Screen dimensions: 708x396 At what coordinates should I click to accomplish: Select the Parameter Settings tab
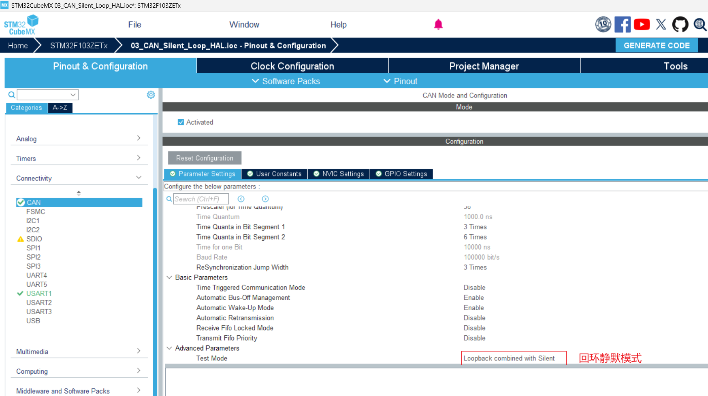[203, 174]
